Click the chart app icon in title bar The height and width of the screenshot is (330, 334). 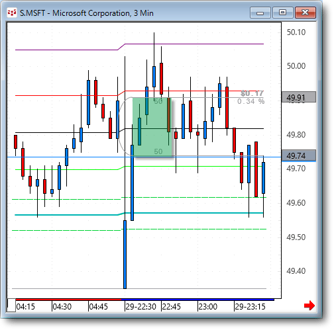pyautogui.click(x=12, y=13)
